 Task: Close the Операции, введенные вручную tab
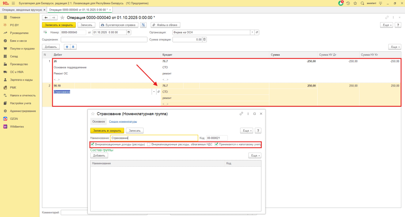pyautogui.click(x=44, y=10)
